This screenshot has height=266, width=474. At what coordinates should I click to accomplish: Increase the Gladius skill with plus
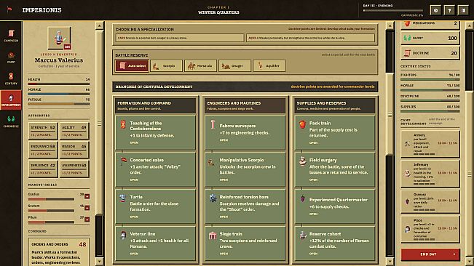(87, 196)
